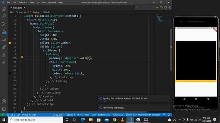Open the Search view in activity bar

pyautogui.click(x=4, y=16)
